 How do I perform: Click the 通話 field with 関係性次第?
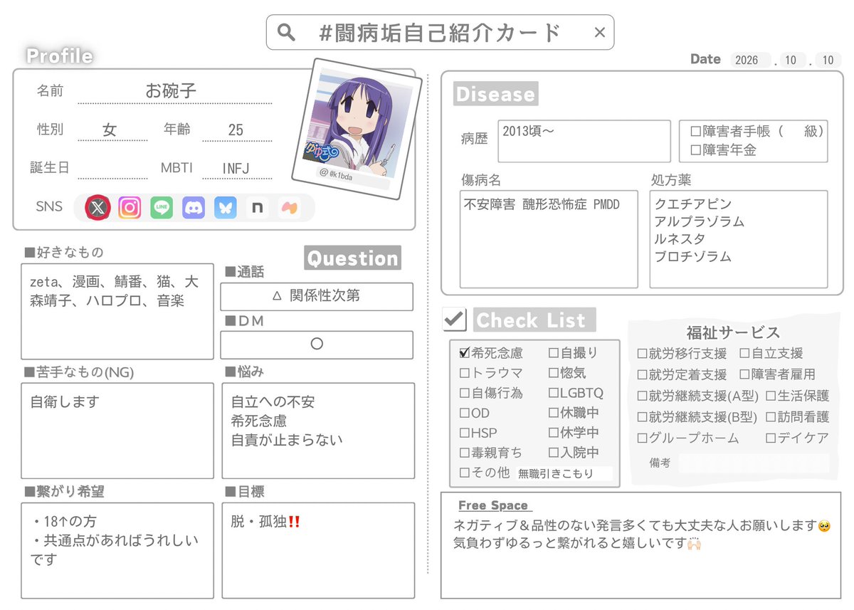click(317, 297)
